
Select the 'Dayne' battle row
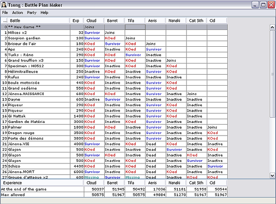[114, 100]
